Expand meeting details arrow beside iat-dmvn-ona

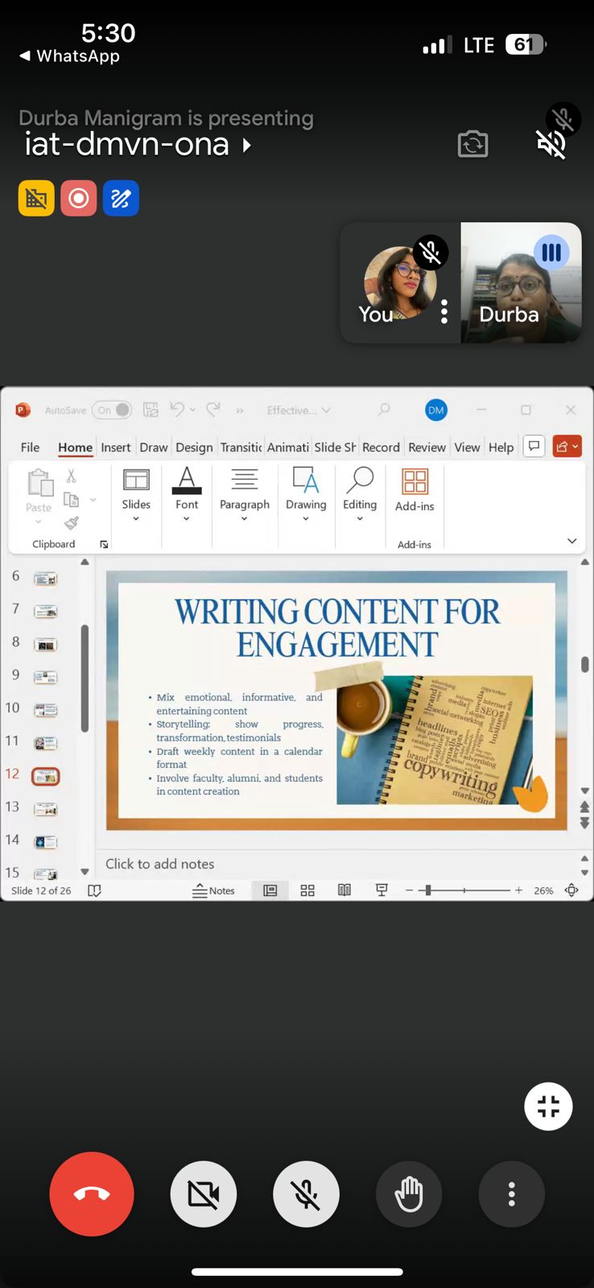(247, 146)
